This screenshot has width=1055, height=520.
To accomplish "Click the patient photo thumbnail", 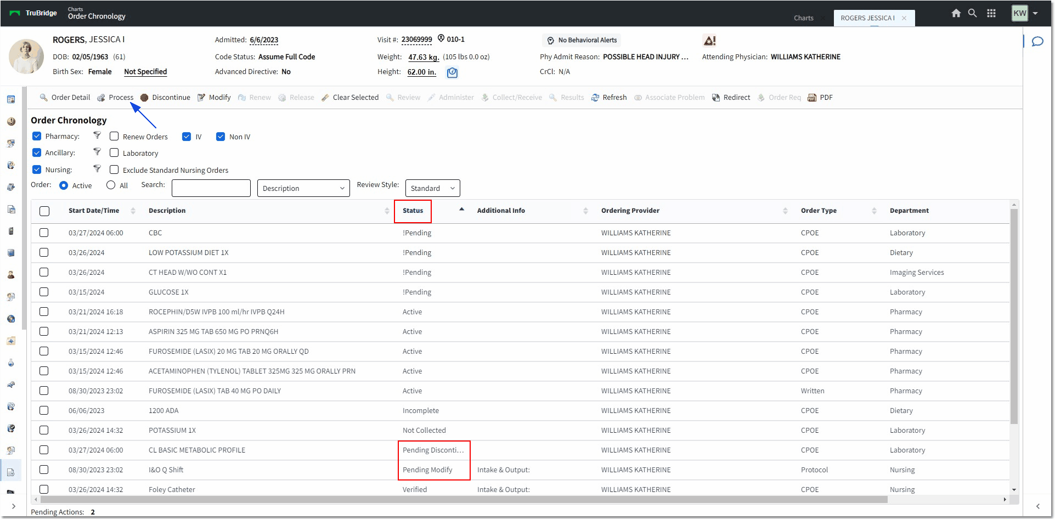I will [26, 56].
